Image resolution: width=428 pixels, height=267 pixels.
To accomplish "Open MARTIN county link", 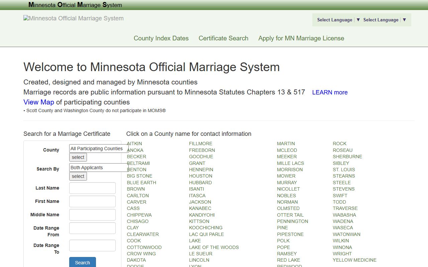I will (x=286, y=144).
